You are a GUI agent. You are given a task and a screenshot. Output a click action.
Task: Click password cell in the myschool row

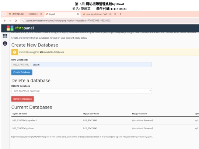click(x=143, y=120)
